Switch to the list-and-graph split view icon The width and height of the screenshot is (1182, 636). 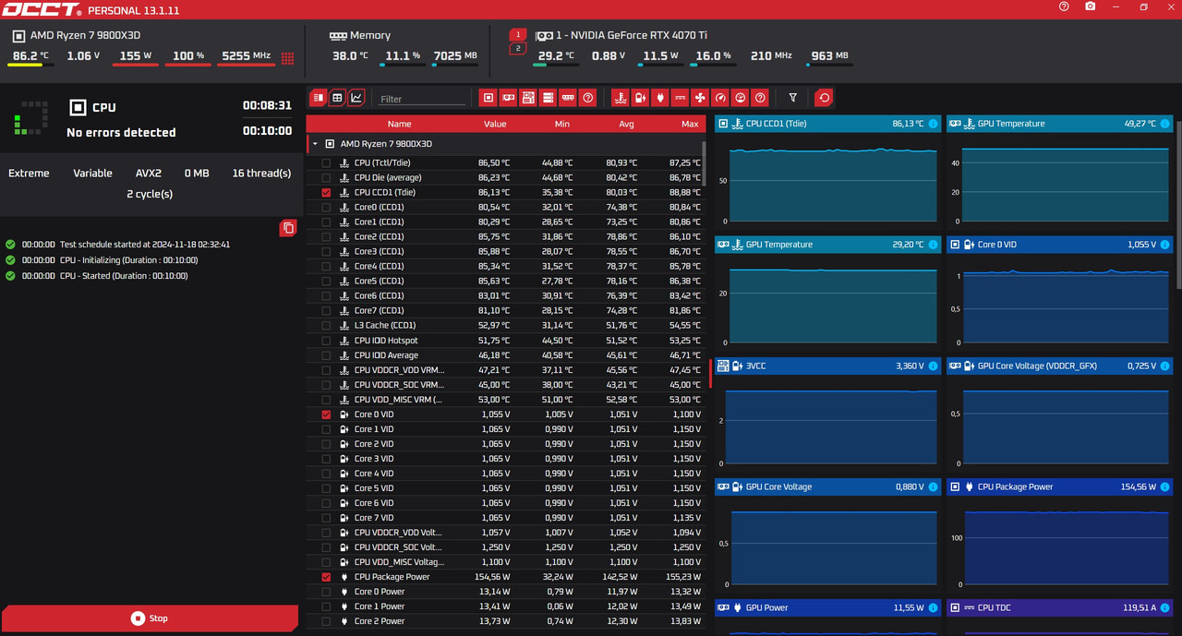click(x=318, y=97)
